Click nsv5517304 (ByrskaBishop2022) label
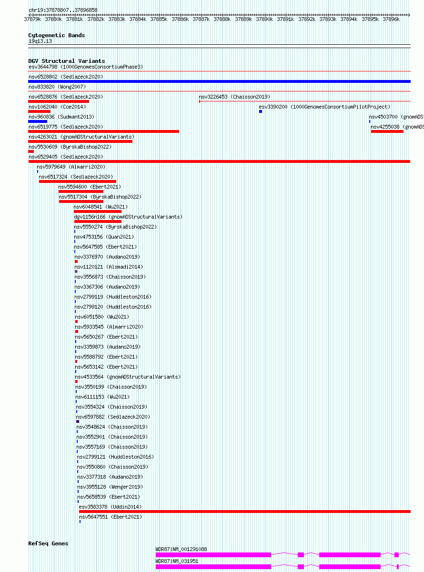The height and width of the screenshot is (572, 424). click(x=100, y=197)
